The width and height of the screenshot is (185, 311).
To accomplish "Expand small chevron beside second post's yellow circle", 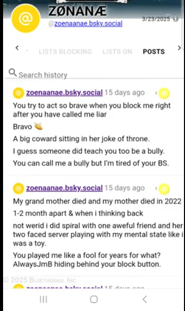I will [156, 188].
